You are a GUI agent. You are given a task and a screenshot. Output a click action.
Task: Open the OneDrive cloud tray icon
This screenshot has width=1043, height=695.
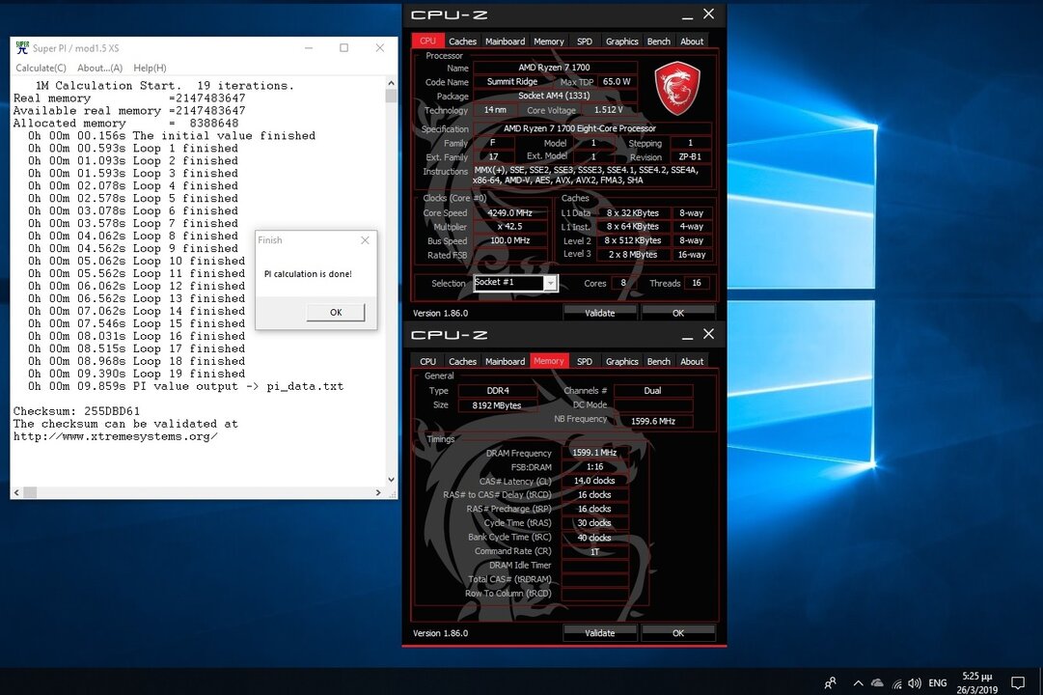click(x=877, y=683)
